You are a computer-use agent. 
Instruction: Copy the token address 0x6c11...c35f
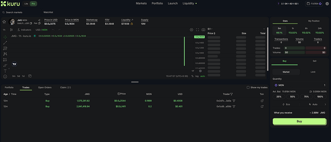click(31, 23)
